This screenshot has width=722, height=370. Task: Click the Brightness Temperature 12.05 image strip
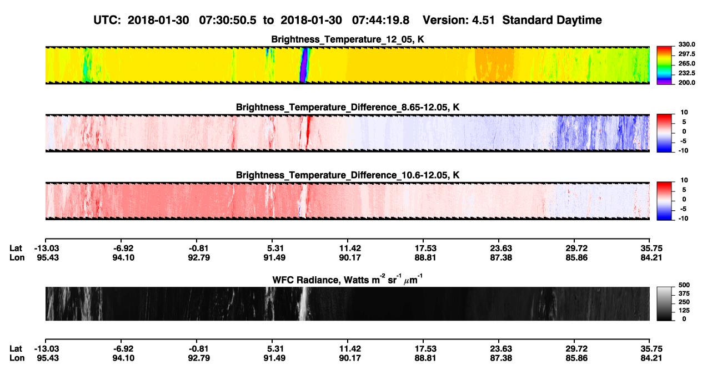[347, 65]
